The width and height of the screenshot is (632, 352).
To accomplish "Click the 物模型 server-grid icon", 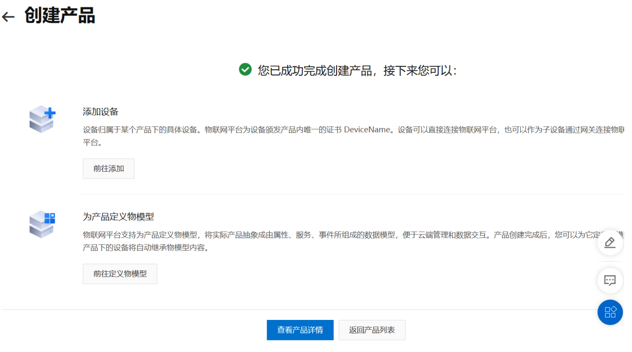I will pos(43,224).
